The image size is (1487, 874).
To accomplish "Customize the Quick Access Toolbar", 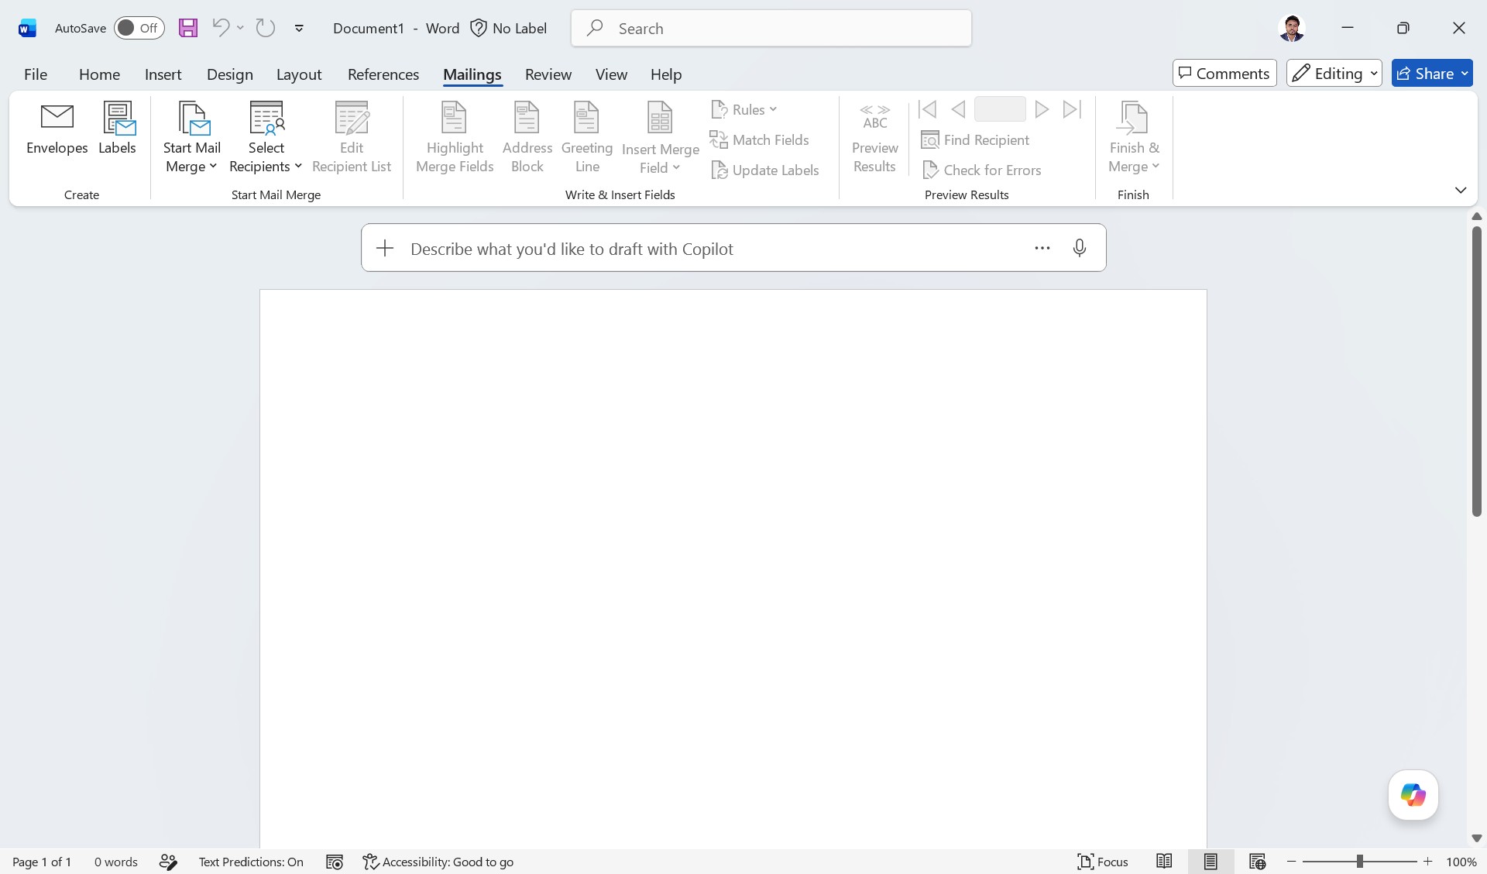I will tap(299, 28).
